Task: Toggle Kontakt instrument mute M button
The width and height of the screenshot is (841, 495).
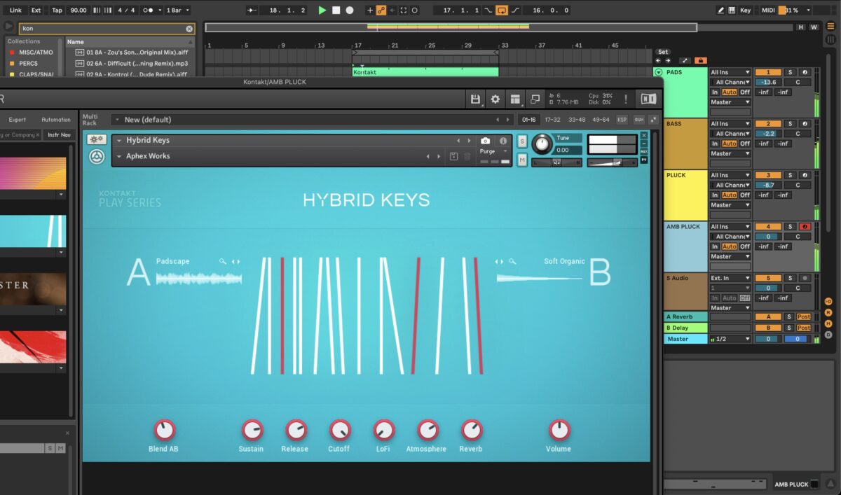Action: pyautogui.click(x=522, y=160)
